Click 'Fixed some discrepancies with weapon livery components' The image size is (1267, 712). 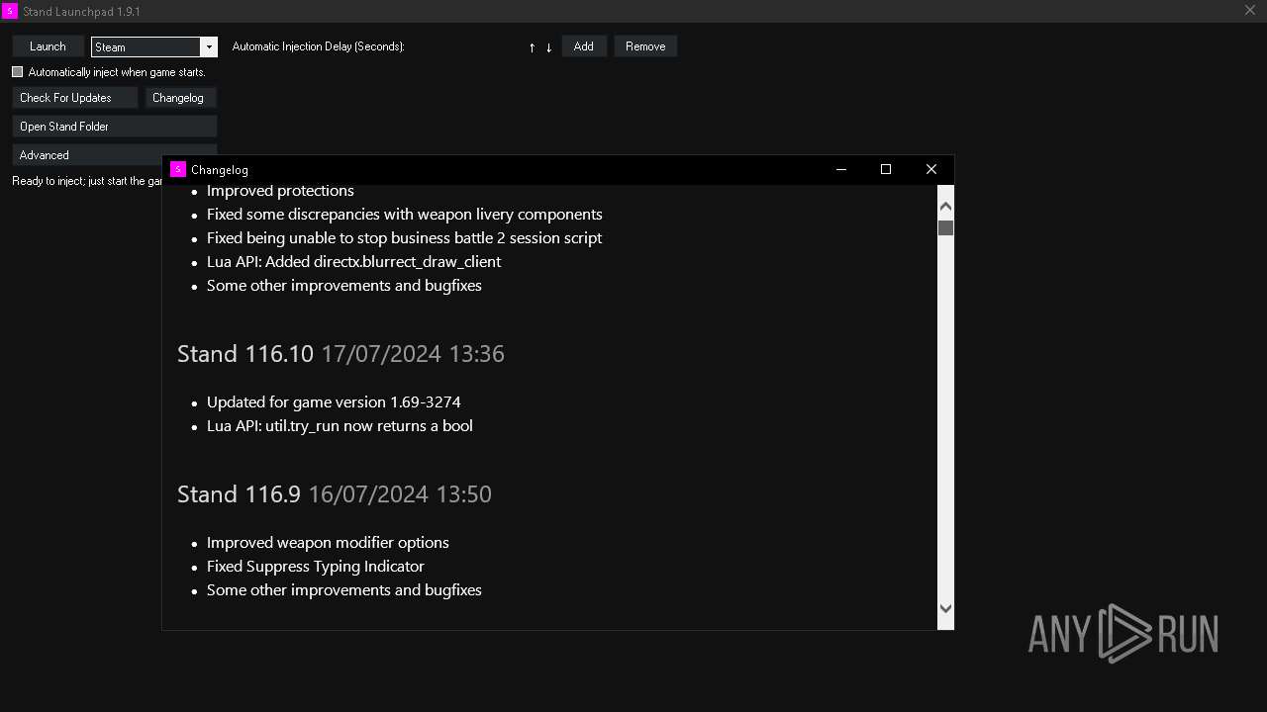405,215
